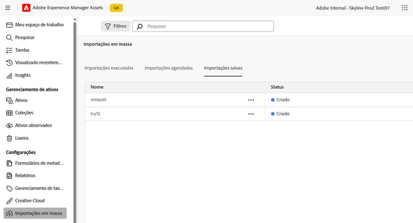Click the Lixeira trash icon
The height and width of the screenshot is (223, 413).
(9, 138)
